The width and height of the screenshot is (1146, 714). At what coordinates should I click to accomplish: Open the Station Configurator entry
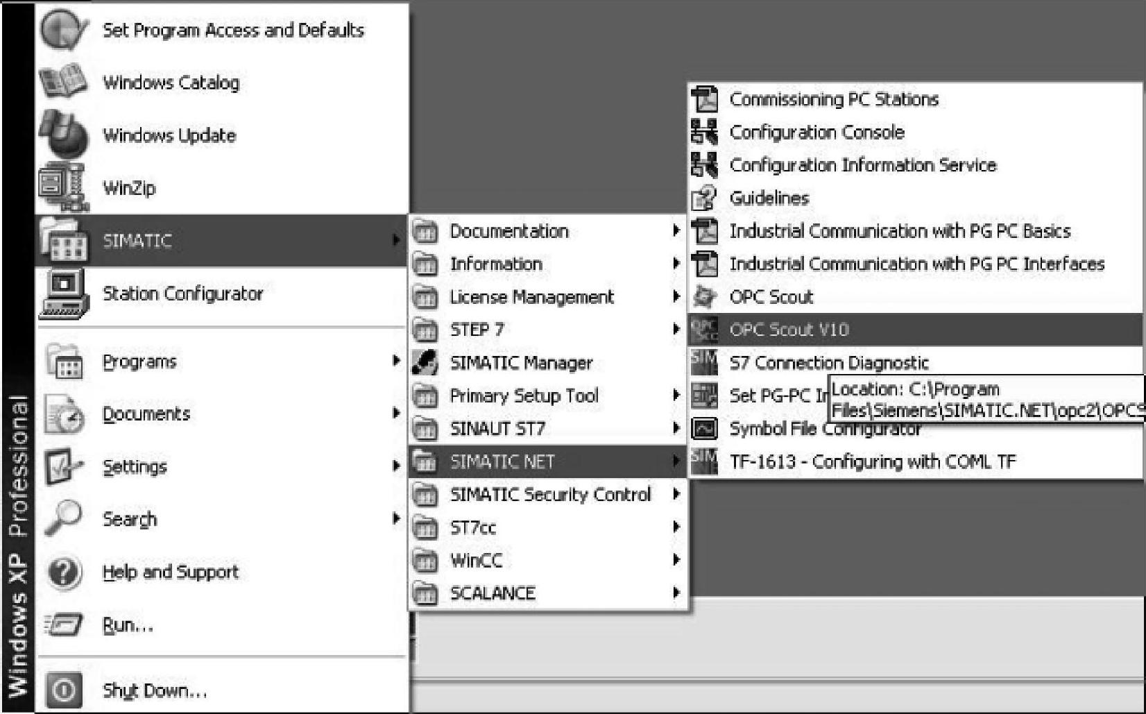click(221, 294)
